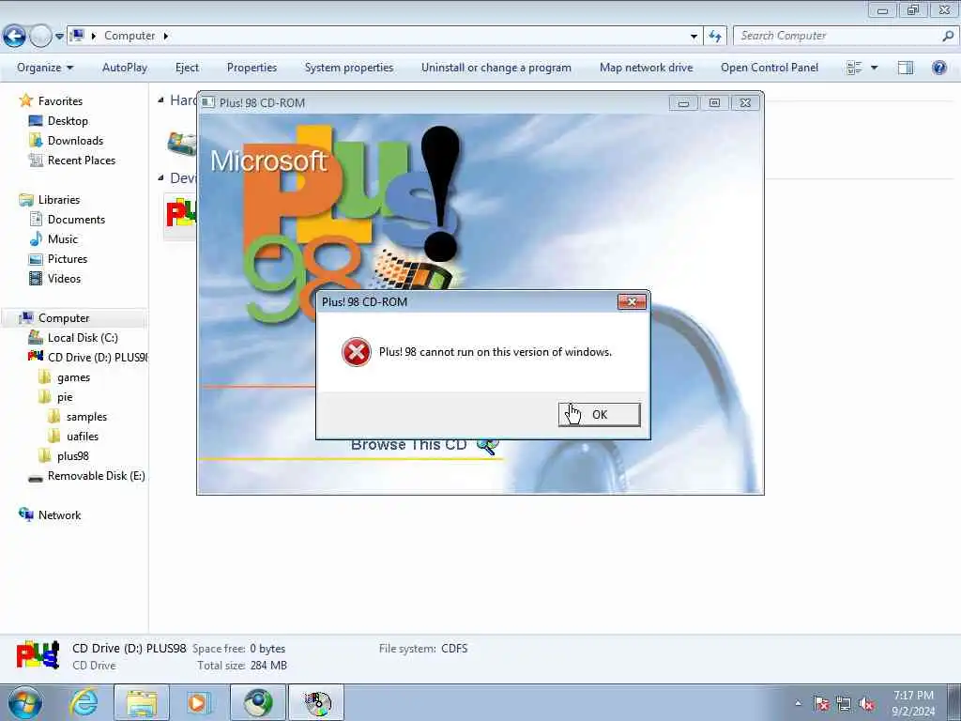
Task: Select CD Drive (D:) PLUS98 in the tree
Action: [98, 358]
